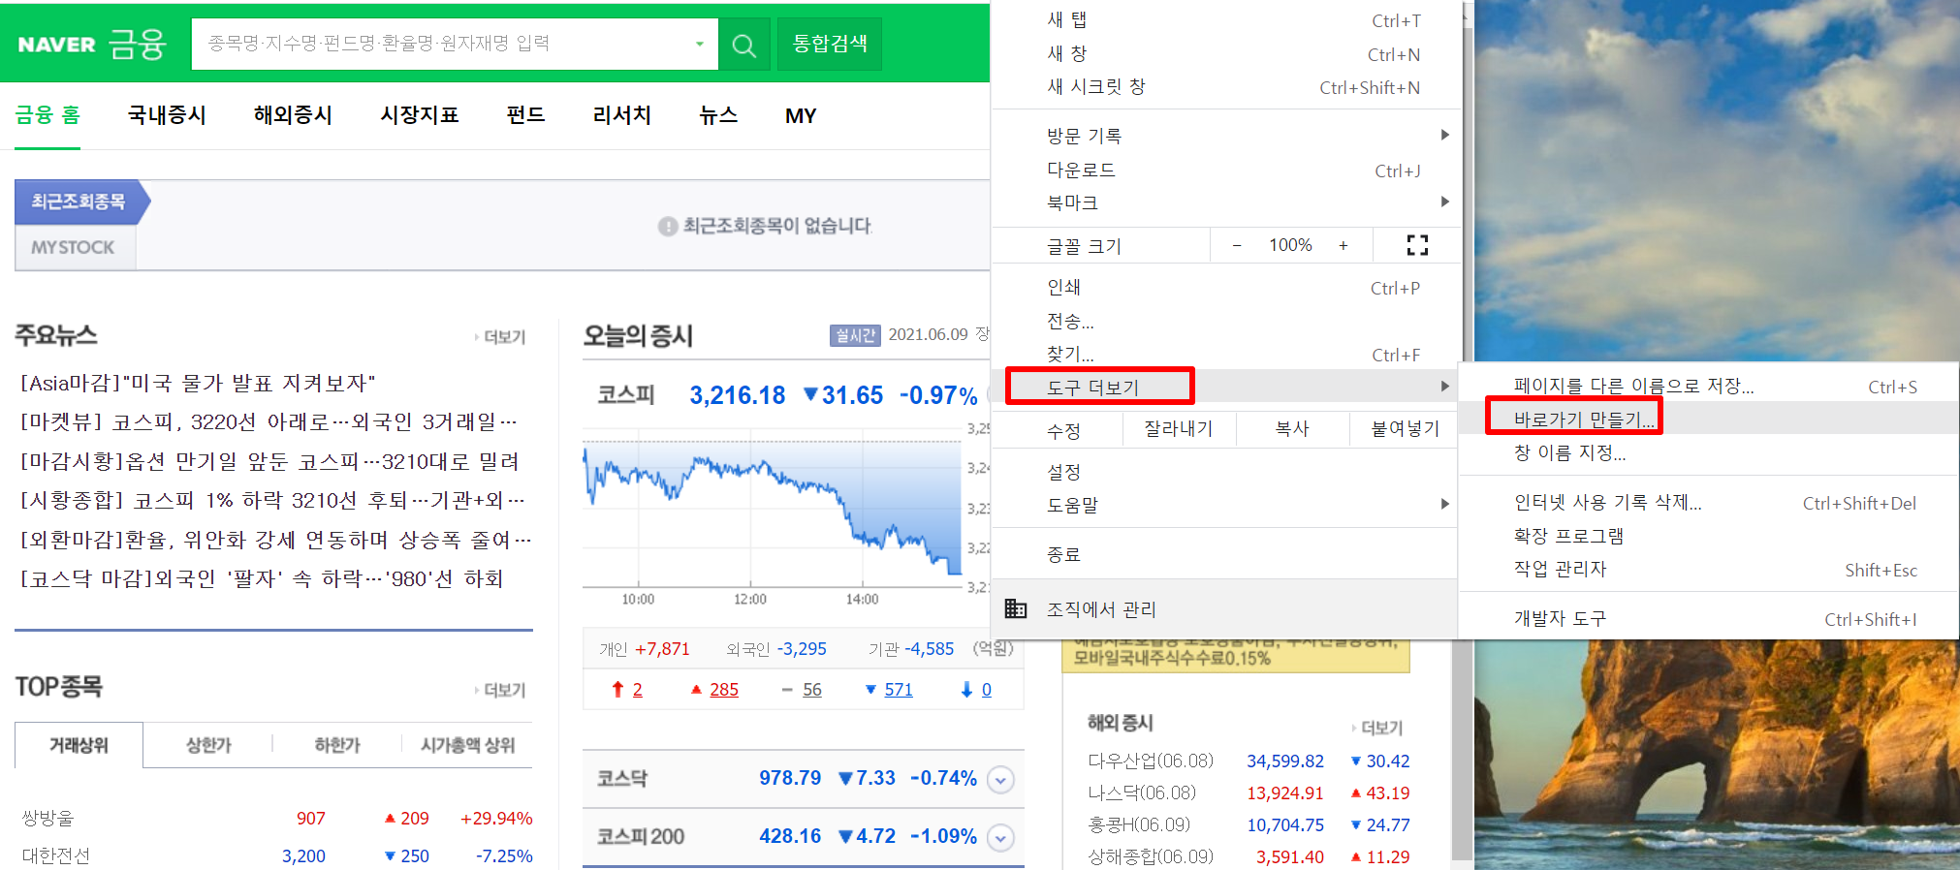The image size is (1960, 870).
Task: Click the 나스닥 index row
Action: (x=1249, y=792)
